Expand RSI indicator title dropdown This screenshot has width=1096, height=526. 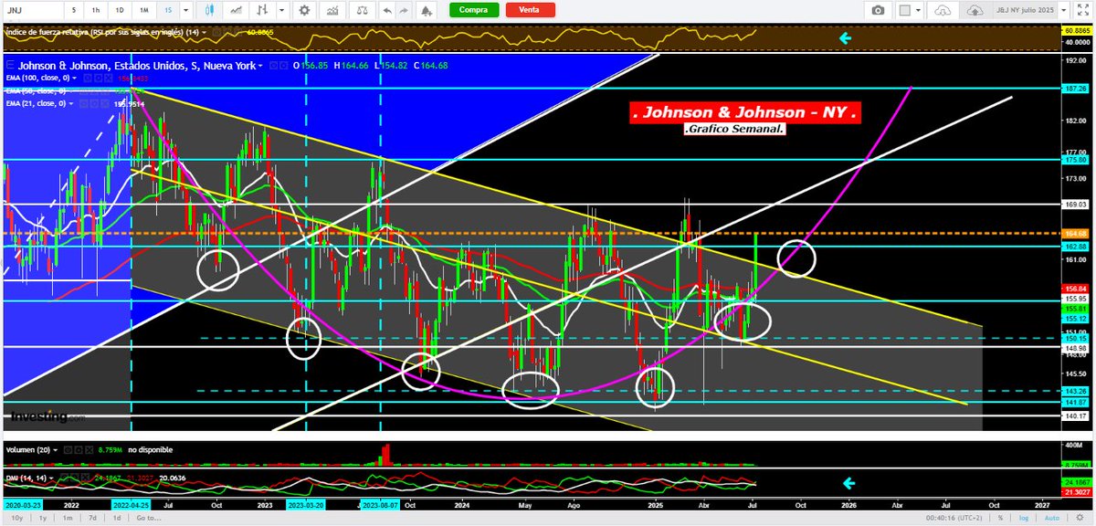coord(204,32)
